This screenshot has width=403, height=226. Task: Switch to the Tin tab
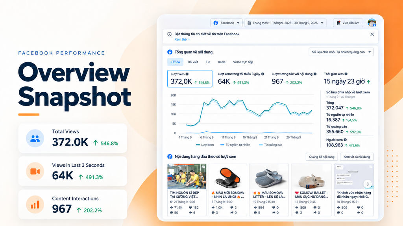pos(208,62)
